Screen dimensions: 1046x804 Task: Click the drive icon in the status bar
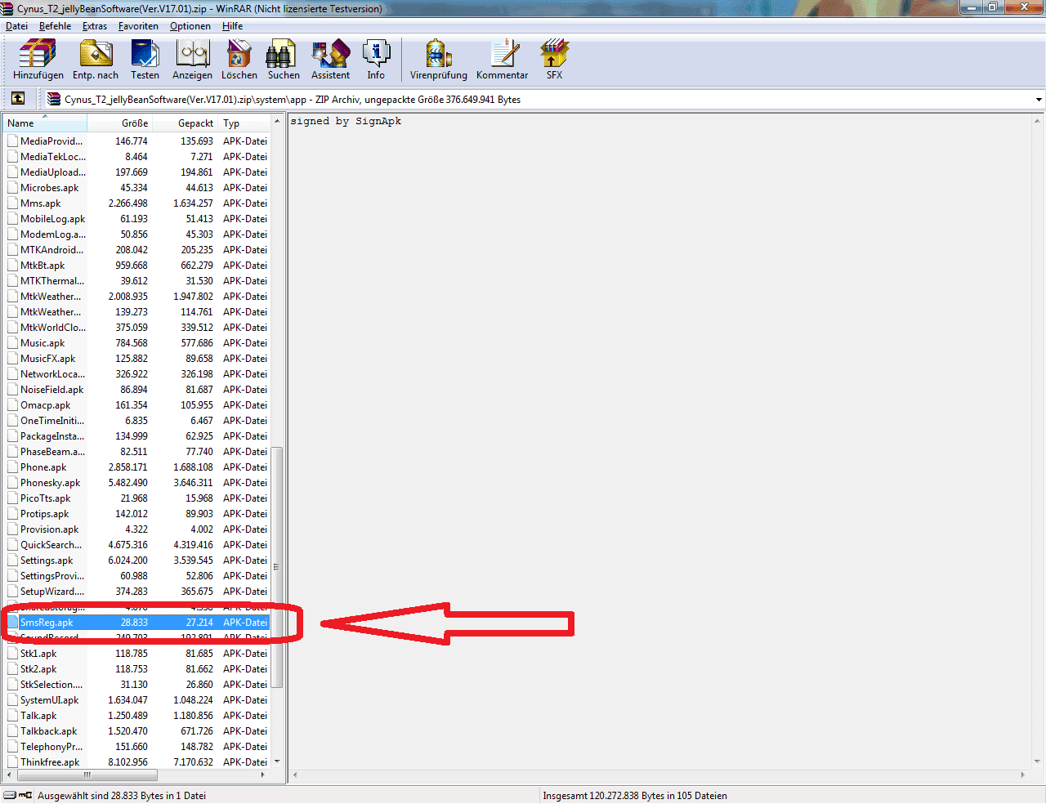point(9,795)
